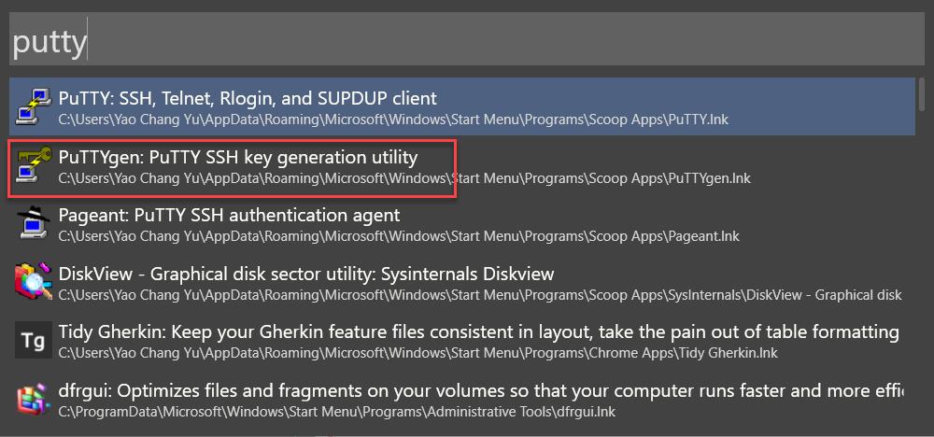The width and height of the screenshot is (934, 437).
Task: Click the DiskView magnifier icon
Action: tap(33, 282)
